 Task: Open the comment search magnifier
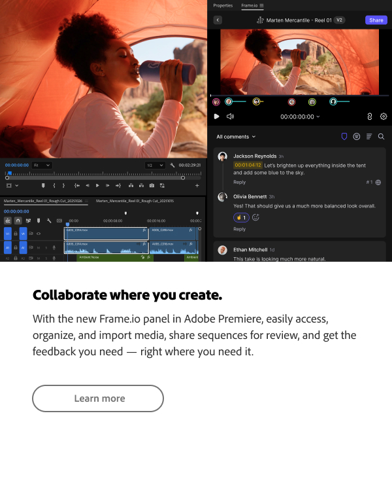(x=381, y=137)
